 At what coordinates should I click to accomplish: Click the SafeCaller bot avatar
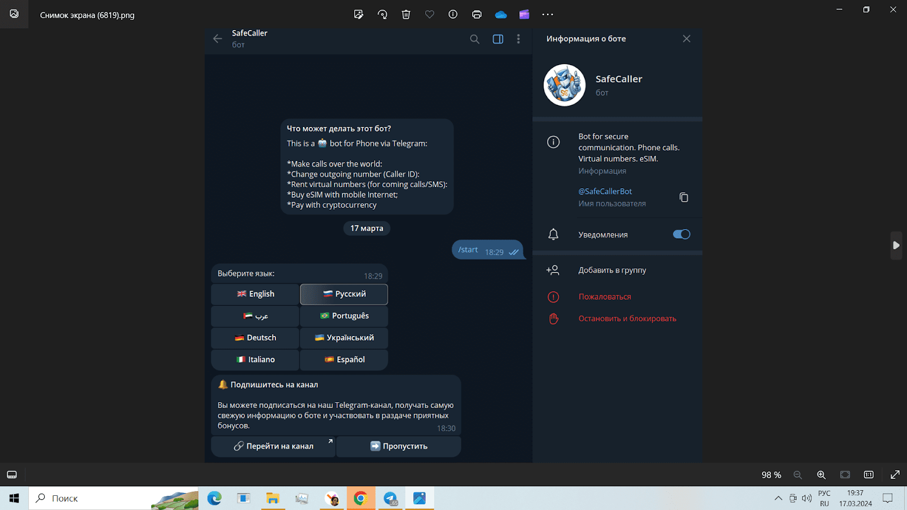(x=564, y=85)
